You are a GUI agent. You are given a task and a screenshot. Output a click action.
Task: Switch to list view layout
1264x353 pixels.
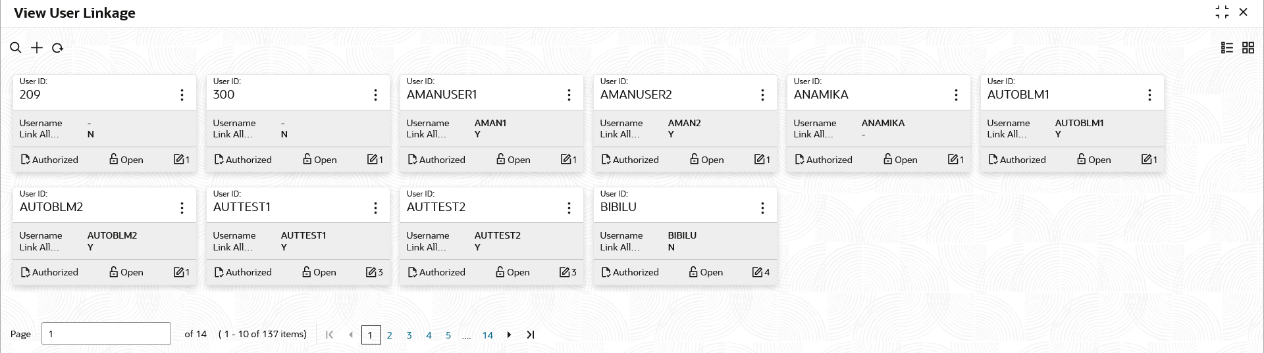[x=1227, y=48]
